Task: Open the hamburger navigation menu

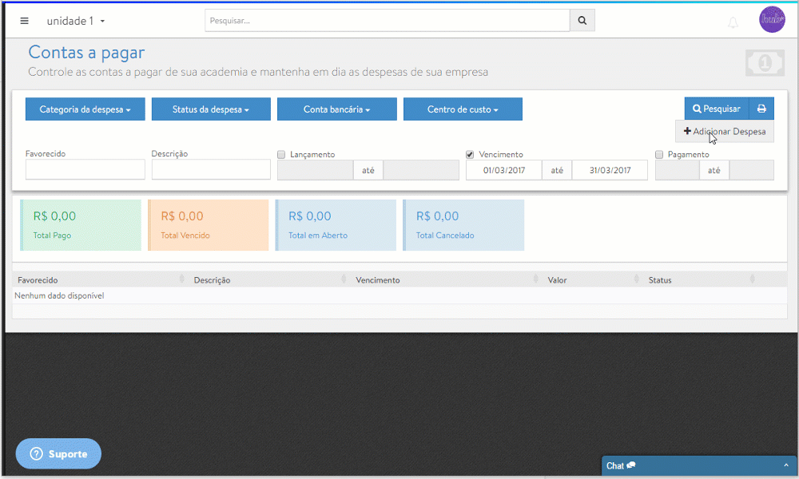Action: [24, 21]
